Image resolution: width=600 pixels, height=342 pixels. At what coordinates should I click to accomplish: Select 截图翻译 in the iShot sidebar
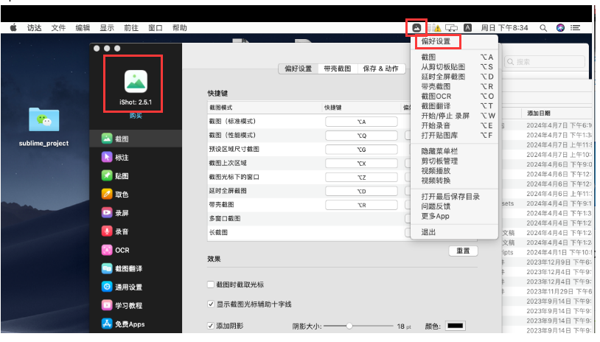pos(136,268)
